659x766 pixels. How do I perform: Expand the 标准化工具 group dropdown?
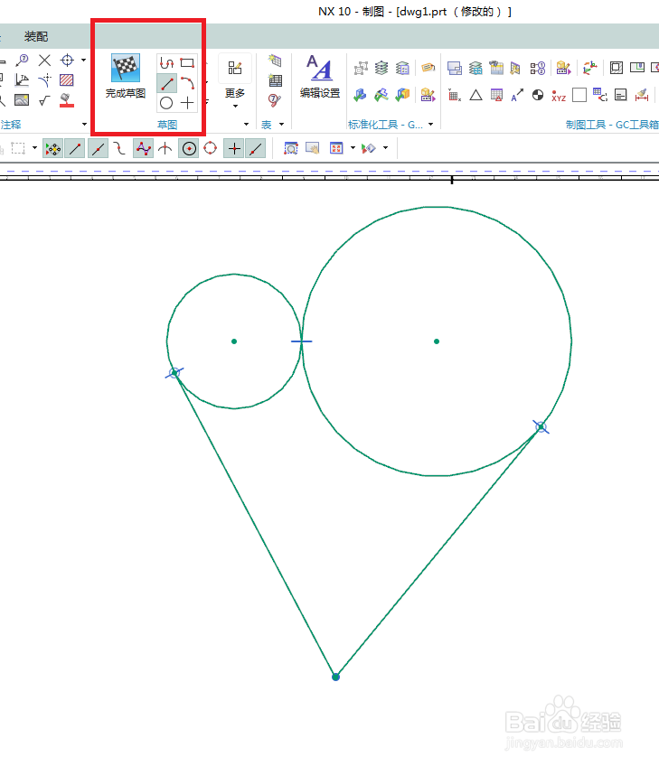pos(430,124)
